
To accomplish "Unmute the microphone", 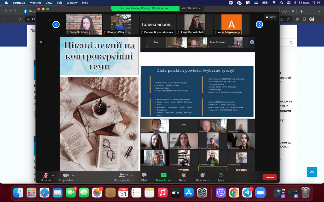I will pyautogui.click(x=46, y=177).
